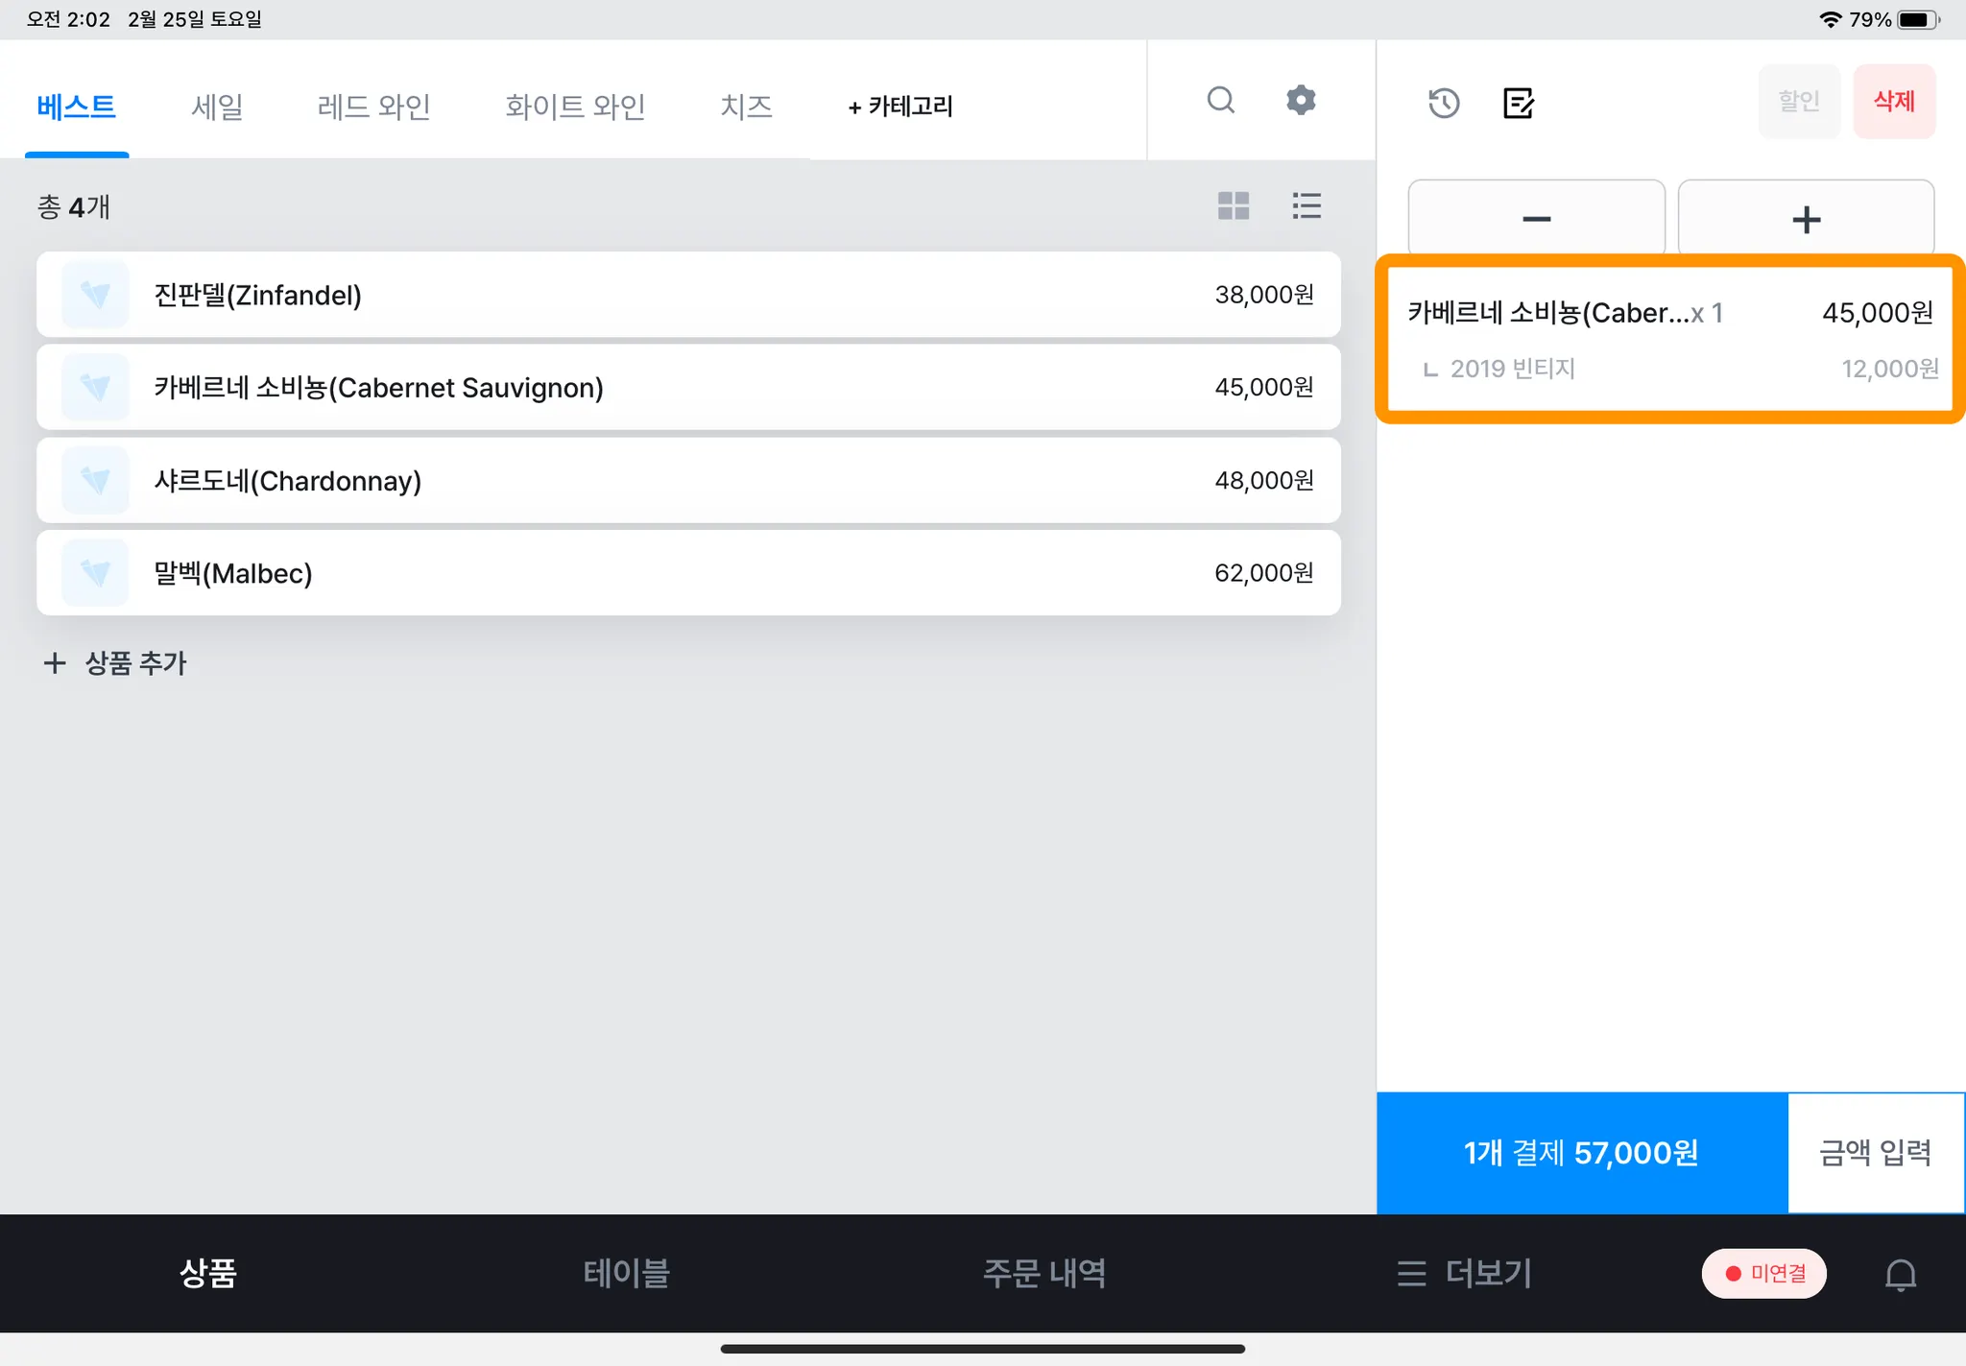Tap the 1개 결제 57,000원 pay button
The image size is (1966, 1366).
click(1581, 1152)
